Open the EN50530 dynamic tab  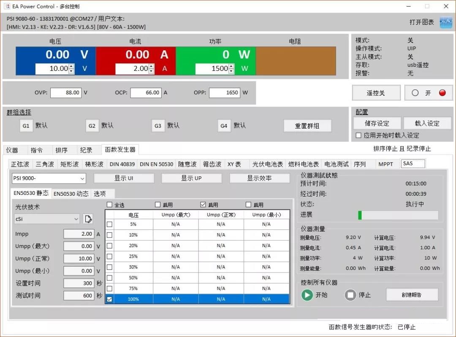tap(71, 194)
